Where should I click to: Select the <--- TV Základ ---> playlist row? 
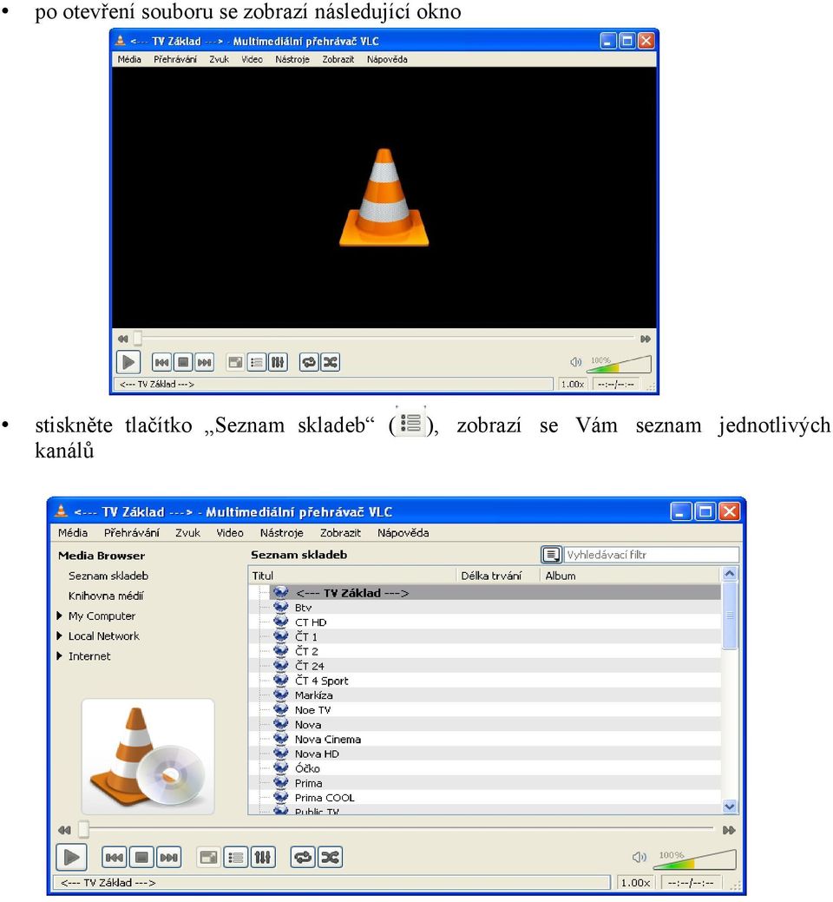[485, 593]
